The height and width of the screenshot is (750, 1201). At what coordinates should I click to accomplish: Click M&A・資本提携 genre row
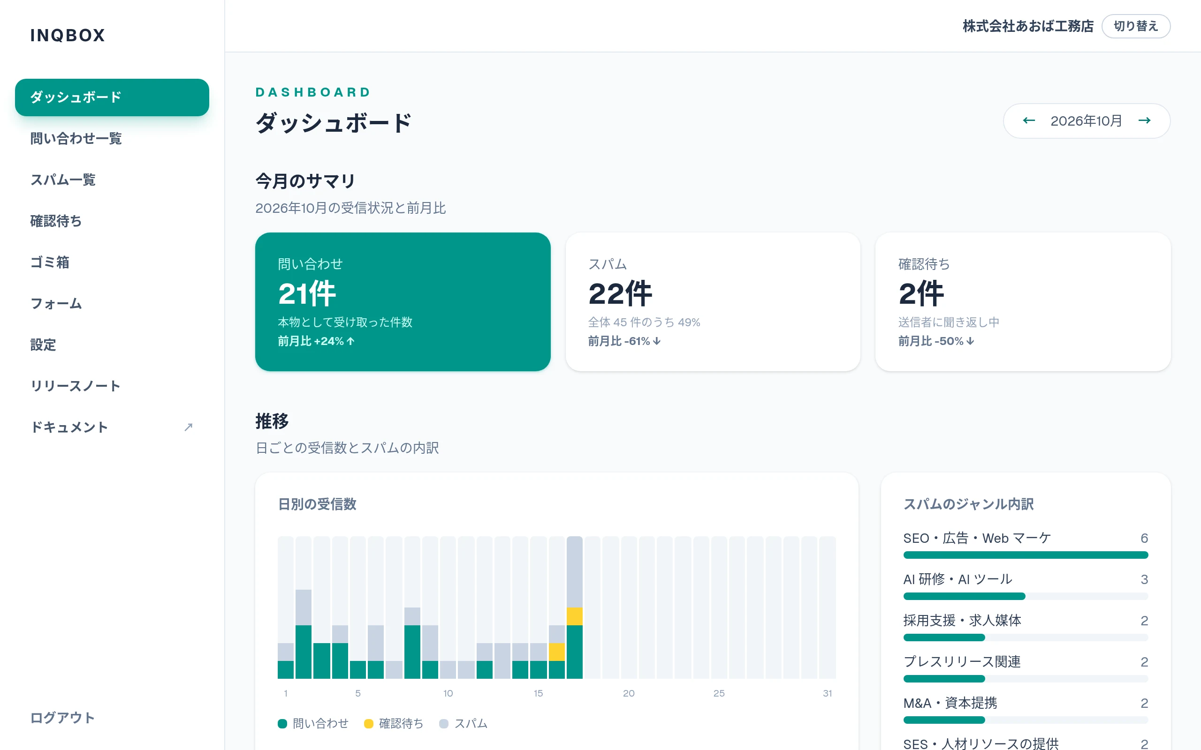pyautogui.click(x=1026, y=709)
